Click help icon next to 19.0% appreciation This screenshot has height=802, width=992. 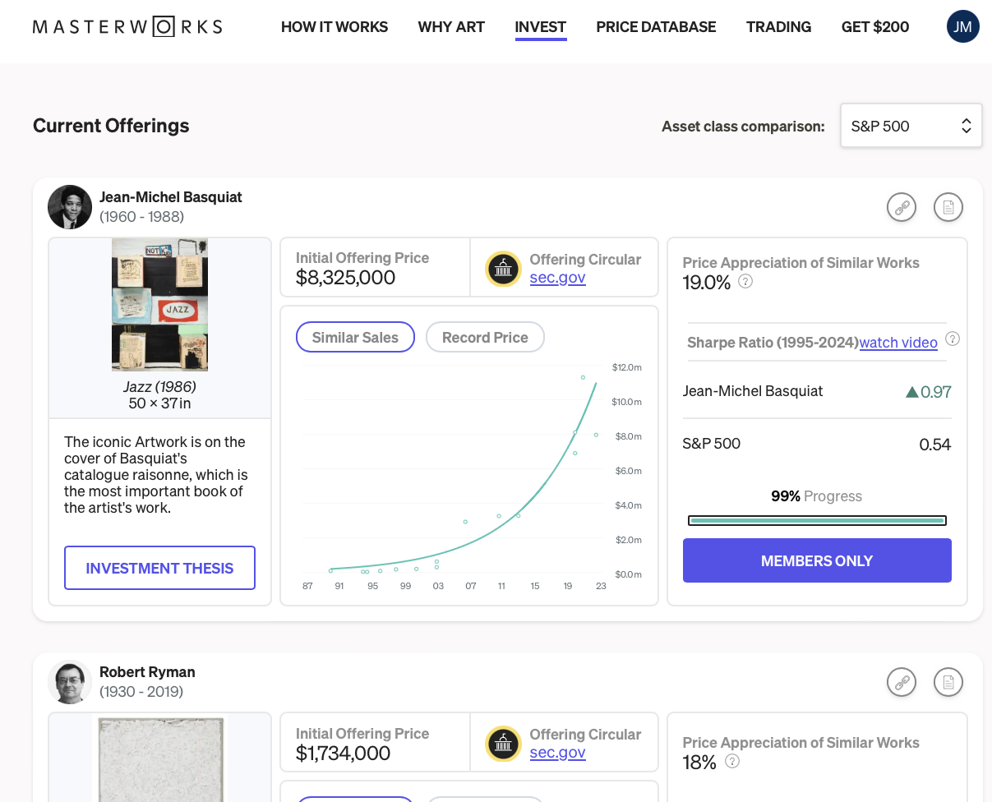(x=745, y=282)
